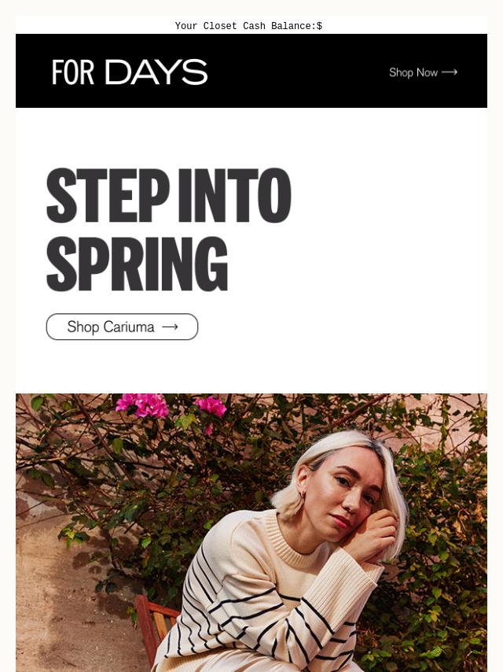Viewport: 503px width, 672px height.
Task: Click the STEP INTO headline line
Action: [x=169, y=196]
